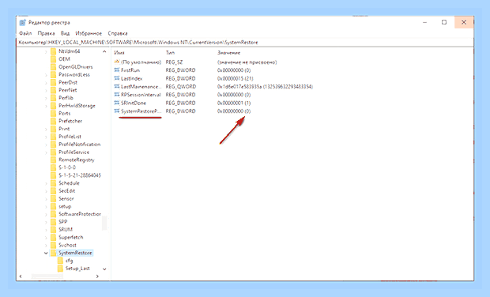490x297 pixels.
Task: Open the Вид menu
Action: pos(65,33)
